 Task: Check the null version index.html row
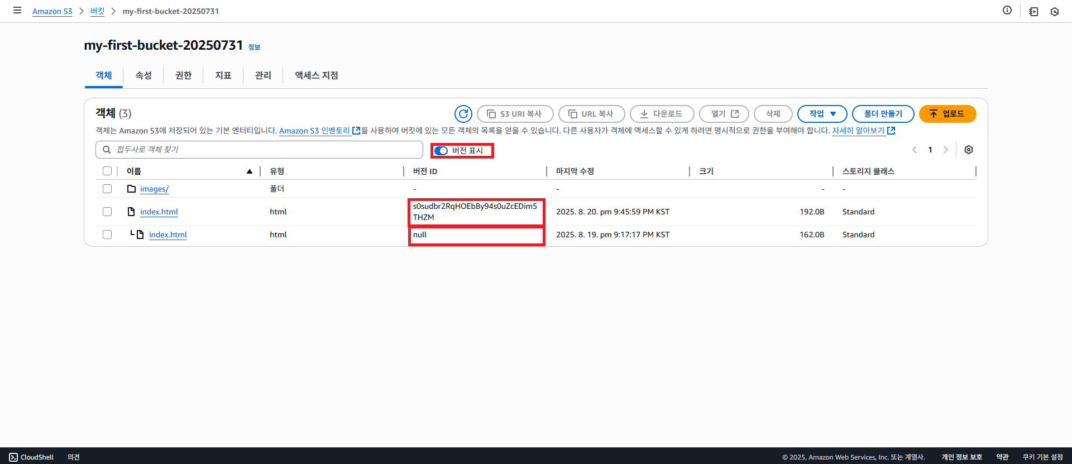point(107,235)
